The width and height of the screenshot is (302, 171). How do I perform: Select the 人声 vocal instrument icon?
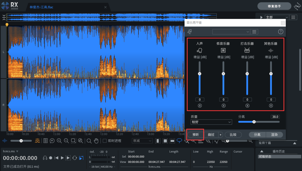199,50
